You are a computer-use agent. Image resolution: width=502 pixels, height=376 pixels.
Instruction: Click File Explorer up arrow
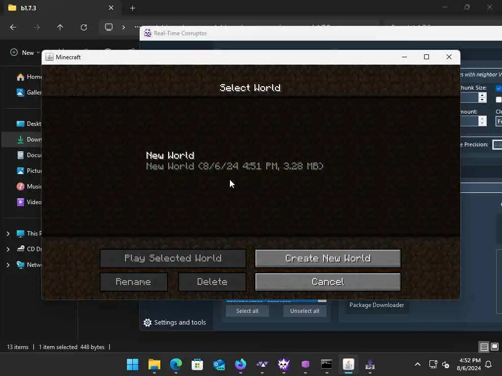(60, 27)
